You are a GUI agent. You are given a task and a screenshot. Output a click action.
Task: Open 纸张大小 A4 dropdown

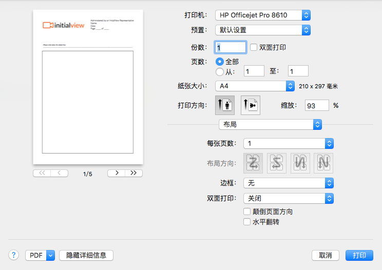(x=254, y=86)
